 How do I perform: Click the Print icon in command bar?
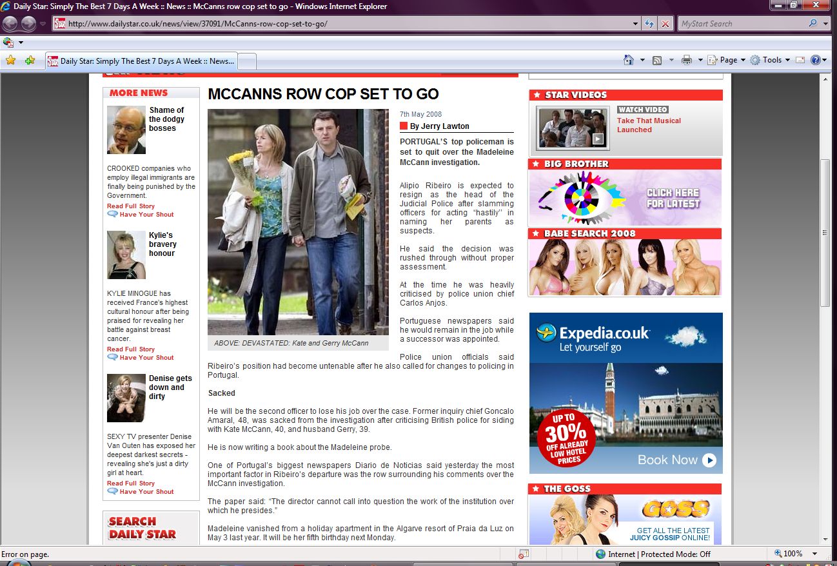click(687, 60)
